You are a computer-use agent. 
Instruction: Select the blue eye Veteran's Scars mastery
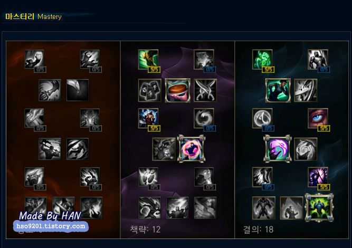coord(318,118)
